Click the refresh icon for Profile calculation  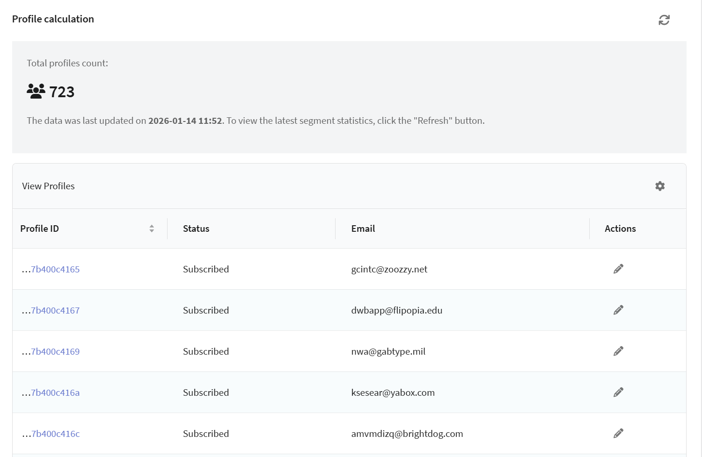pos(664,20)
